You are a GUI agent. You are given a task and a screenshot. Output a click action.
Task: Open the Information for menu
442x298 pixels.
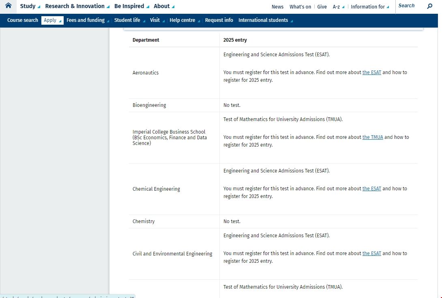(369, 6)
